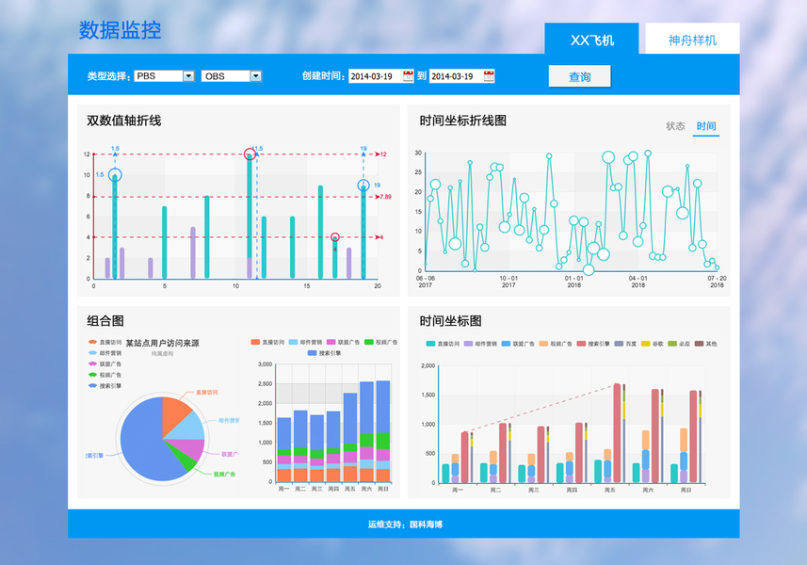Toggle pie legend item 直接访问

pos(105,342)
